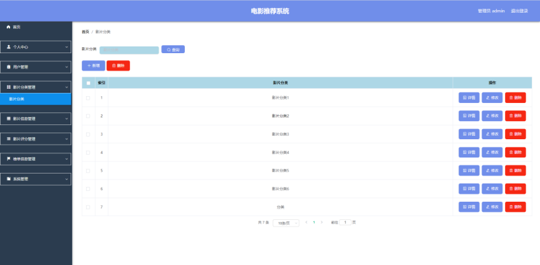
Task: Click 首页 in the breadcrumb
Action: pos(85,32)
